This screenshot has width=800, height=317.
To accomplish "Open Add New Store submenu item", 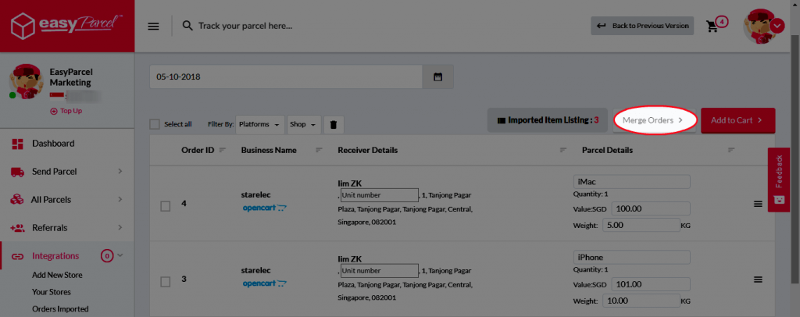I will point(57,275).
